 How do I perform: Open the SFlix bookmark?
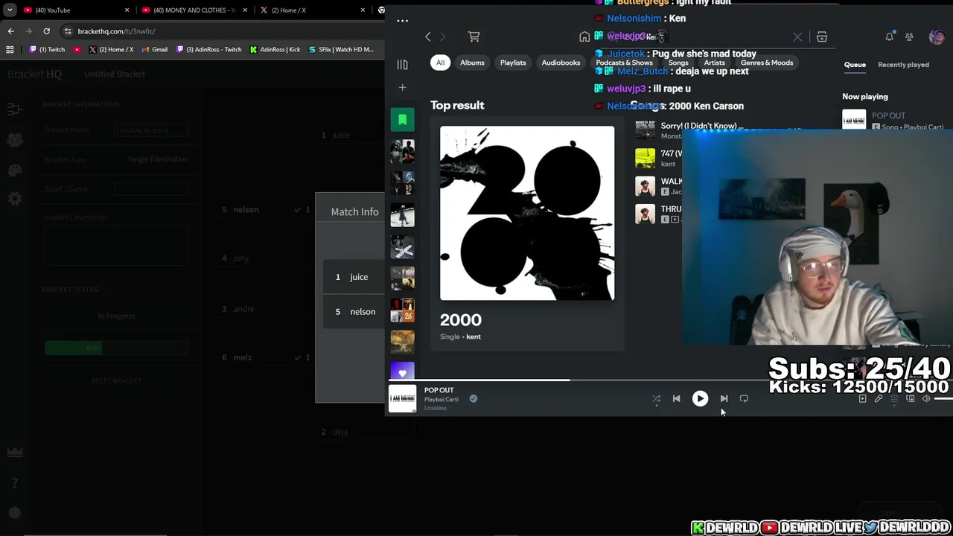pyautogui.click(x=341, y=50)
